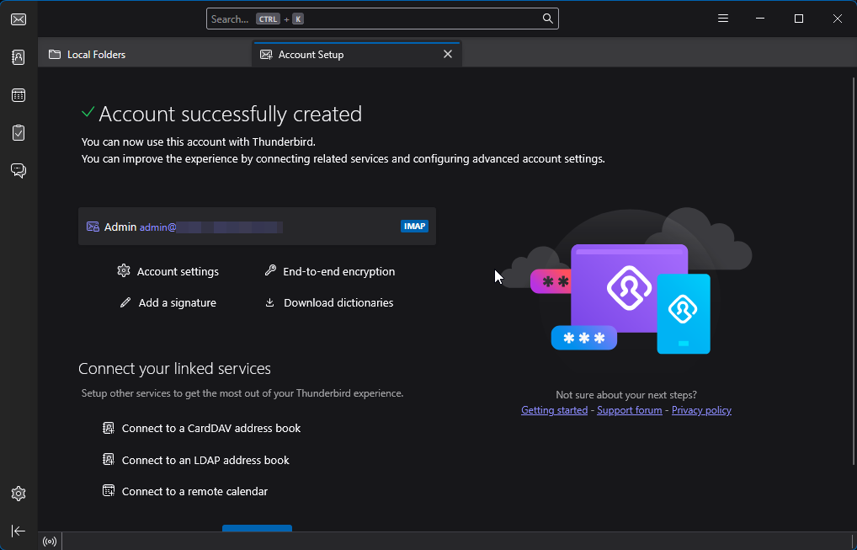
Task: Open Settings gear in sidebar
Action: 19,494
